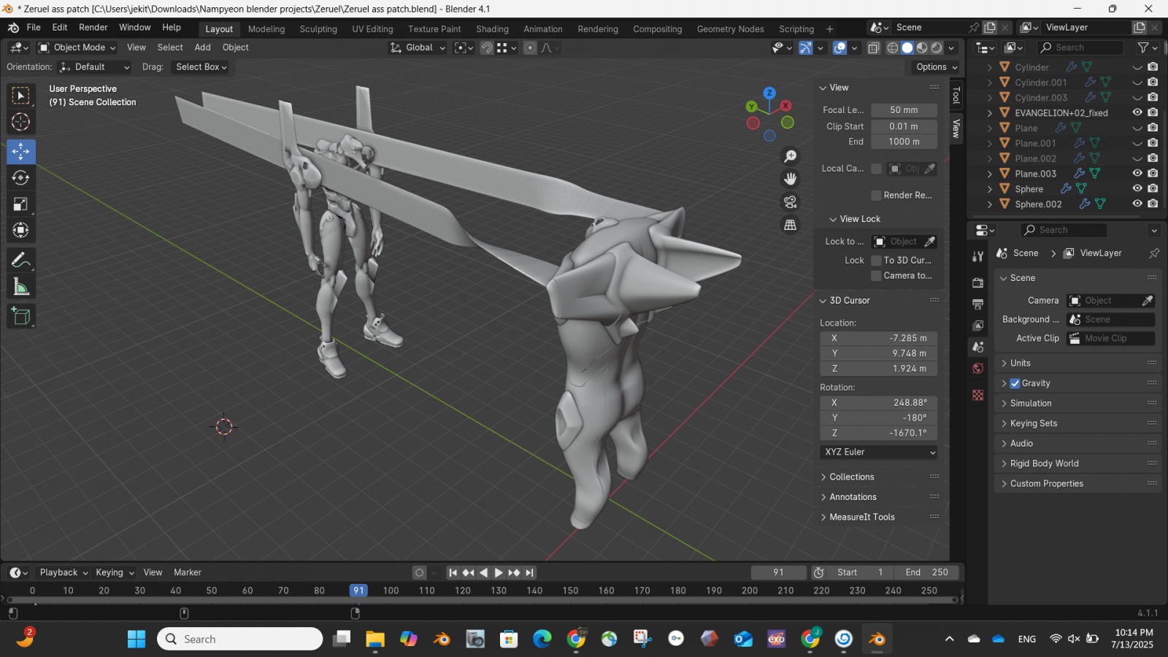
Task: Click frame 150 on the timeline
Action: point(570,591)
